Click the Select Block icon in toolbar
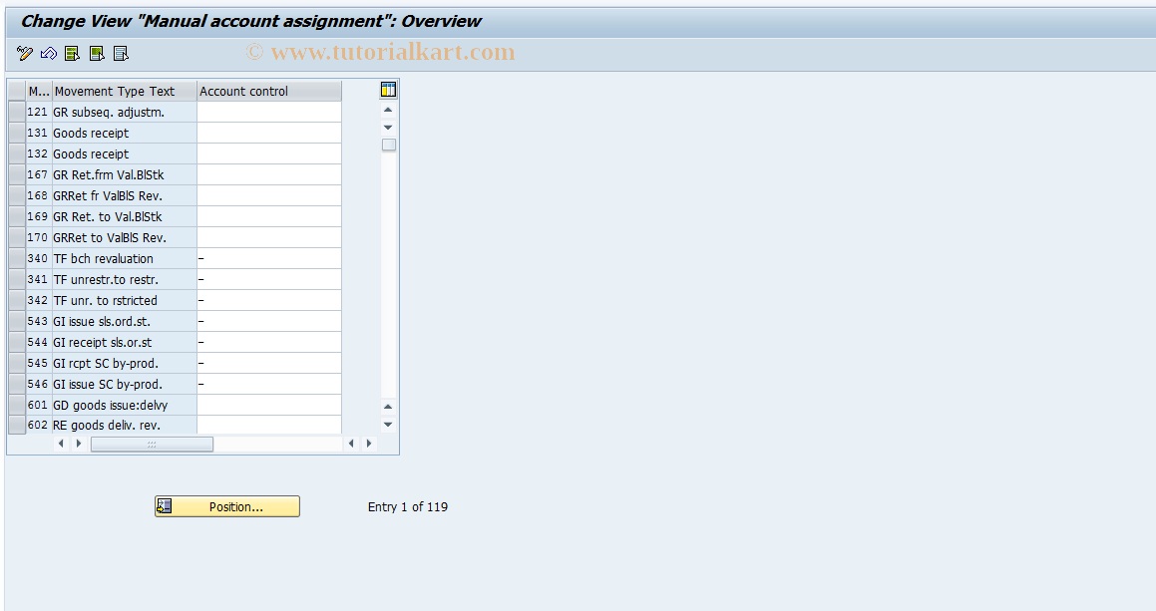Image resolution: width=1156 pixels, height=611 pixels. click(x=97, y=53)
